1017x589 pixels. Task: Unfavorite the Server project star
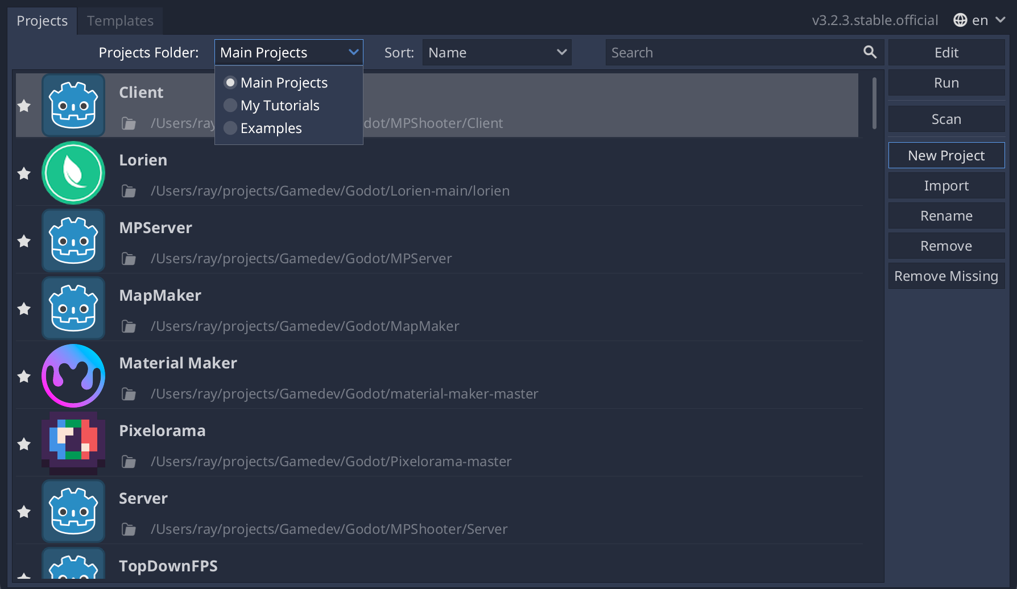click(24, 511)
